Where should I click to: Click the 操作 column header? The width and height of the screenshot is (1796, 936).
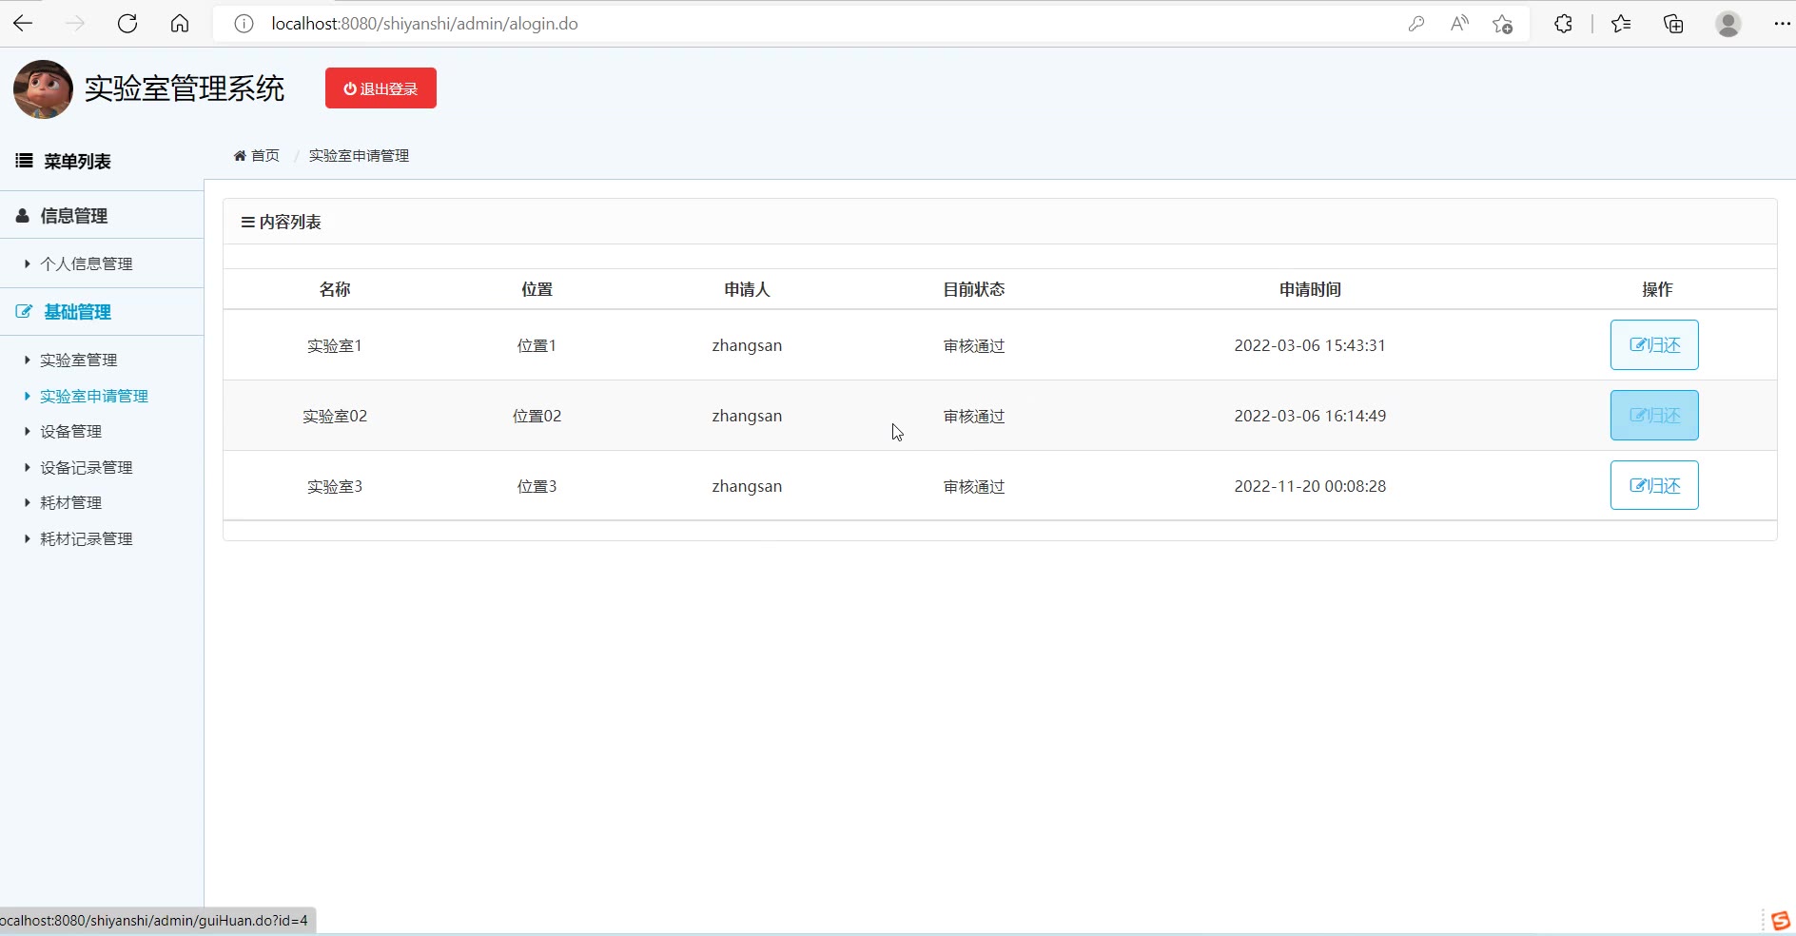(1657, 289)
